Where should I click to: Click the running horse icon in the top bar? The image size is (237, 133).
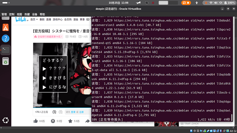coord(138,3)
